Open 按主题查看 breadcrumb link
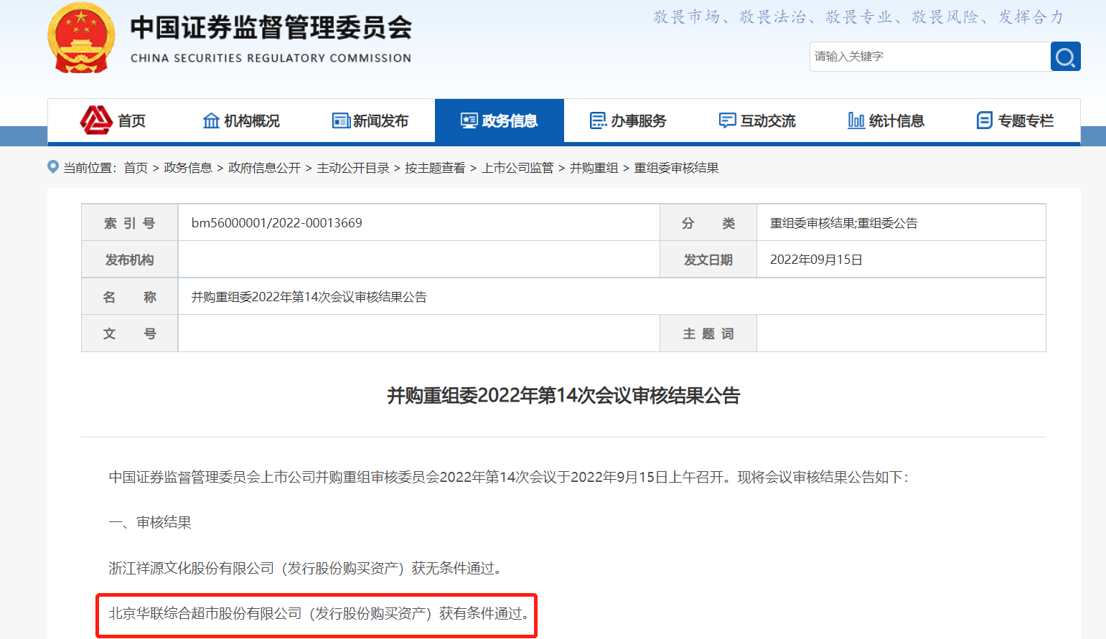Screen dimensions: 1106x639 tap(435, 168)
